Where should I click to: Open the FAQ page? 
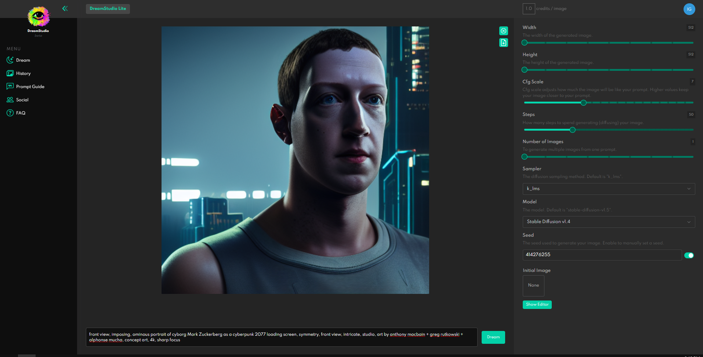coord(20,113)
